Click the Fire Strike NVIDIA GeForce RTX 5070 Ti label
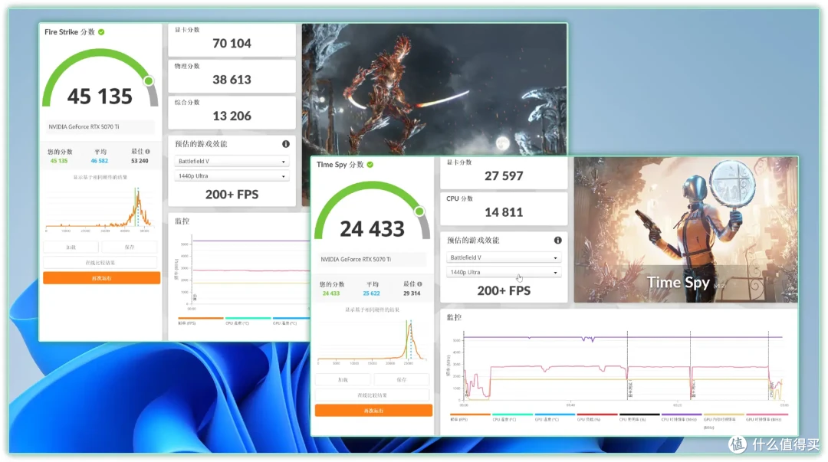The height and width of the screenshot is (462, 828). click(x=84, y=126)
